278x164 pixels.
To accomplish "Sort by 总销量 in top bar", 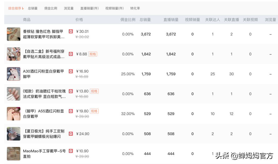I will (33, 8).
